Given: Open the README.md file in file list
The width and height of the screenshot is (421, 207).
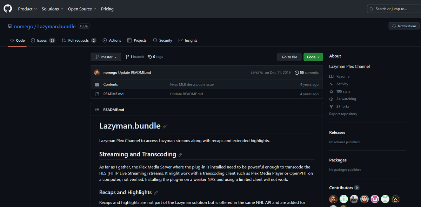Looking at the screenshot, I should coord(113,94).
